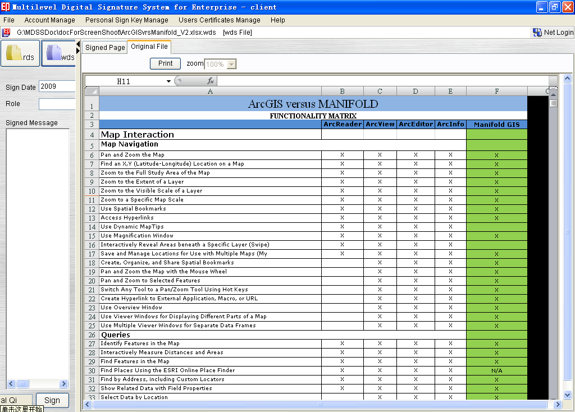Screen dimensions: 575x412
Task: Collapse the side panel with the left arrow
Action: coord(78,44)
